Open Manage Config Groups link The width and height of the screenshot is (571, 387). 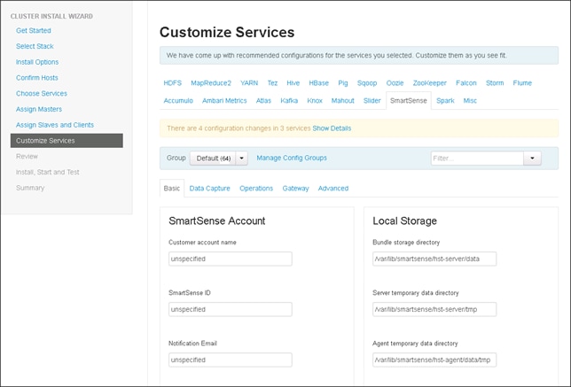point(292,158)
